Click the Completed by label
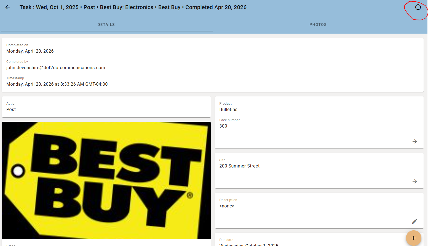This screenshot has height=246, width=428. tap(17, 62)
